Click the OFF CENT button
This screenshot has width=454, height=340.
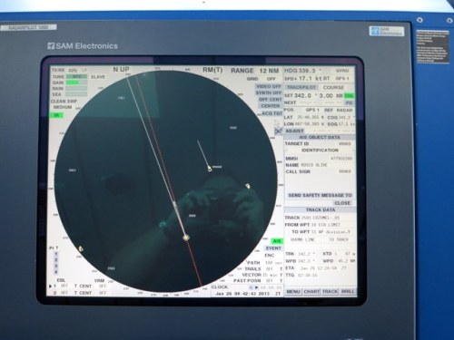pyautogui.click(x=271, y=100)
